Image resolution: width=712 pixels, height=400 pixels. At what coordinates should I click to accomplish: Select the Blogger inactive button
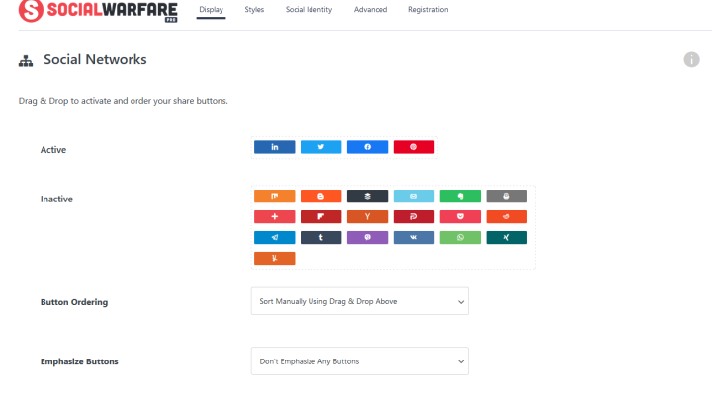pos(320,196)
